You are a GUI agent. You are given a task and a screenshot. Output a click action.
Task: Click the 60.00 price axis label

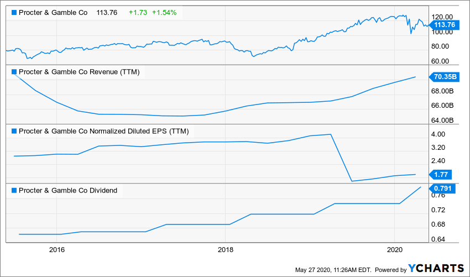point(441,61)
